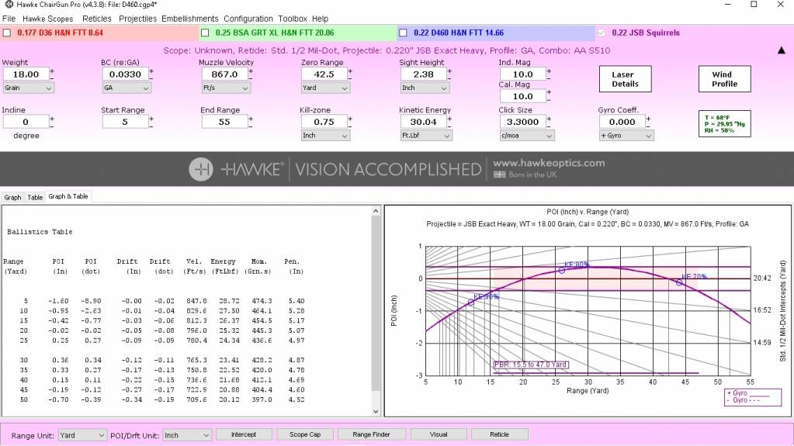Image resolution: width=794 pixels, height=446 pixels.
Task: Open the Range Unit dropdown at bottom
Action: click(82, 435)
